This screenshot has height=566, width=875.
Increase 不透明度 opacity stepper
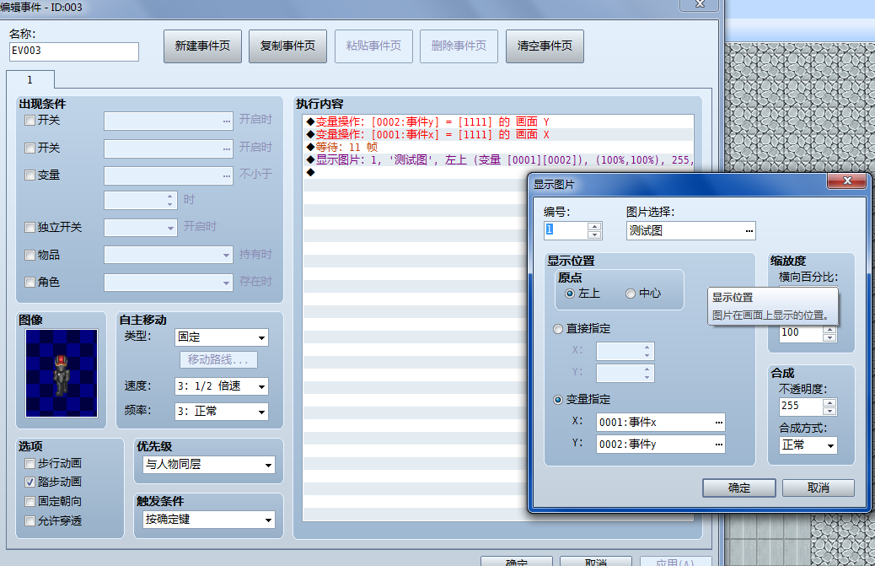click(x=829, y=402)
